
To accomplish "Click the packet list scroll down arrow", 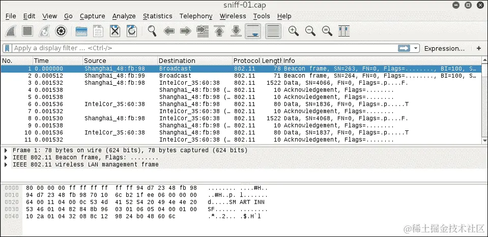I will pos(484,141).
